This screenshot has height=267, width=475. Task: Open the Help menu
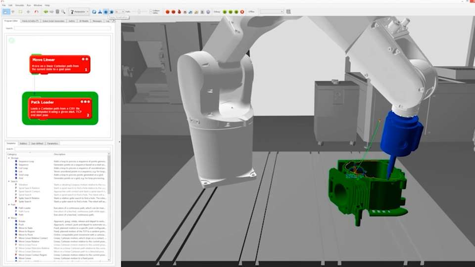[47, 5]
